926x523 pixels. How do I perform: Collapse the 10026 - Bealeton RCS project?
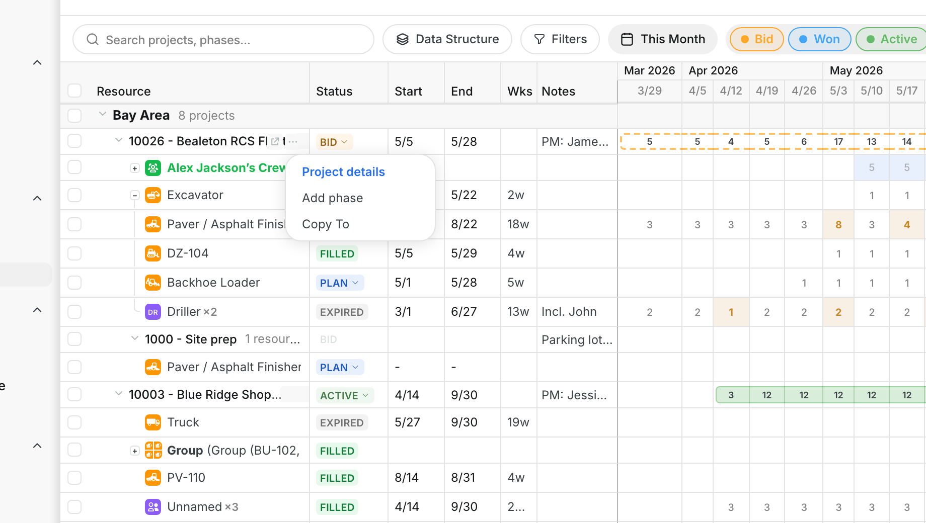119,140
